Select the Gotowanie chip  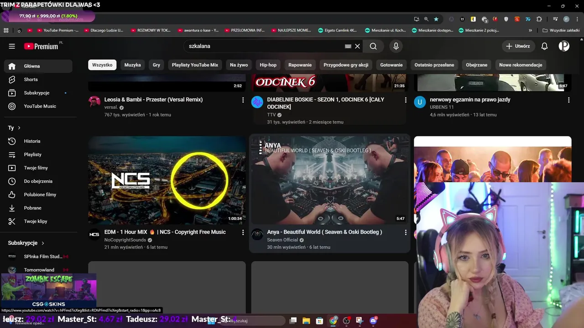click(x=391, y=65)
